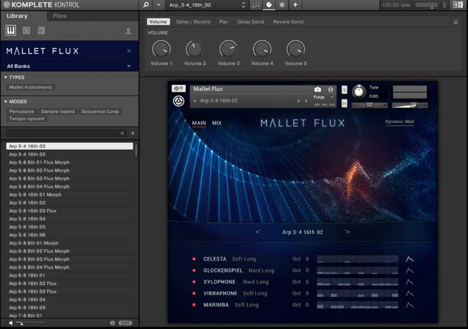Filter presets by favorites star
468x329 pixels.
[x=133, y=133]
